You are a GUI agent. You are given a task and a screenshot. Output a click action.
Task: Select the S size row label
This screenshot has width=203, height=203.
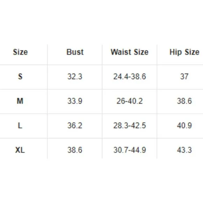point(20,76)
